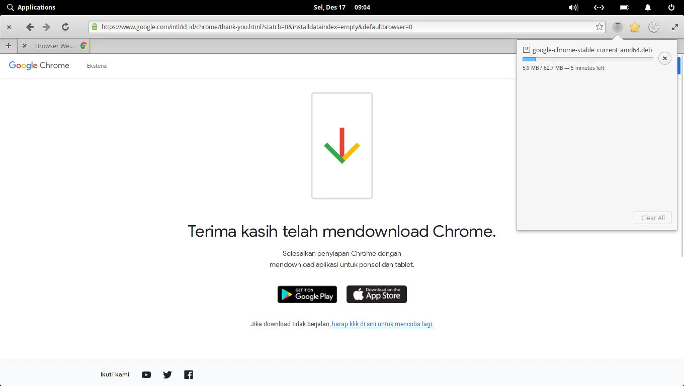Image resolution: width=684 pixels, height=386 pixels.
Task: Click the secure padlock icon
Action: (x=95, y=27)
